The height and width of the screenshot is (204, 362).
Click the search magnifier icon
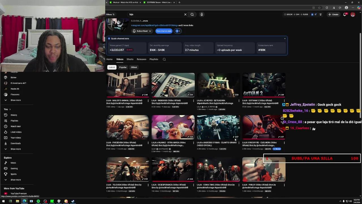[192, 14]
